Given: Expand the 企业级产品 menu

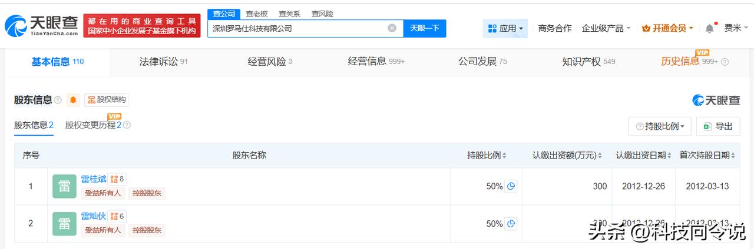Looking at the screenshot, I should pos(606,28).
